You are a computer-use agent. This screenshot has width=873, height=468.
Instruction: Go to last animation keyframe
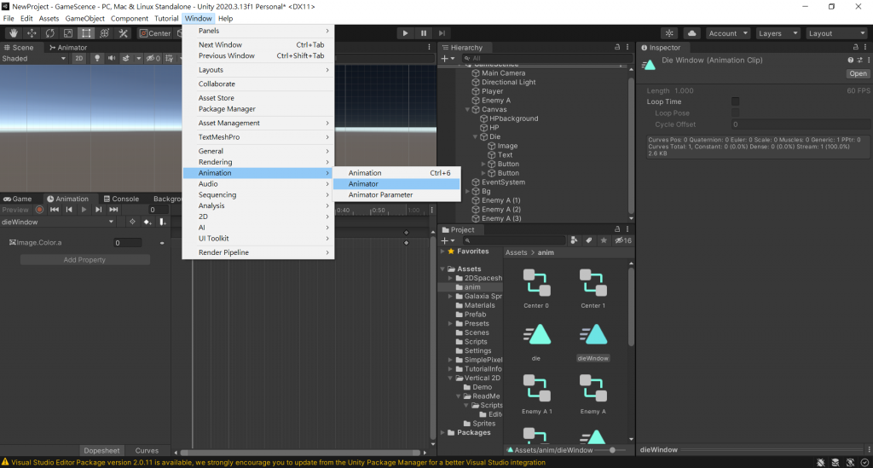[113, 210]
